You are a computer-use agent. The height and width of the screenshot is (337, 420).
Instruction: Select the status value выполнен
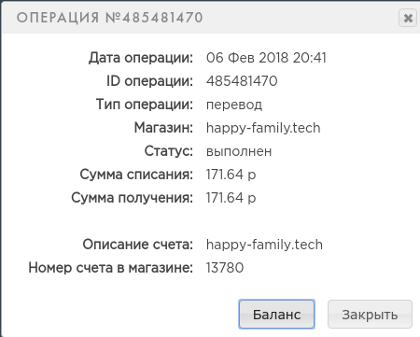[239, 151]
